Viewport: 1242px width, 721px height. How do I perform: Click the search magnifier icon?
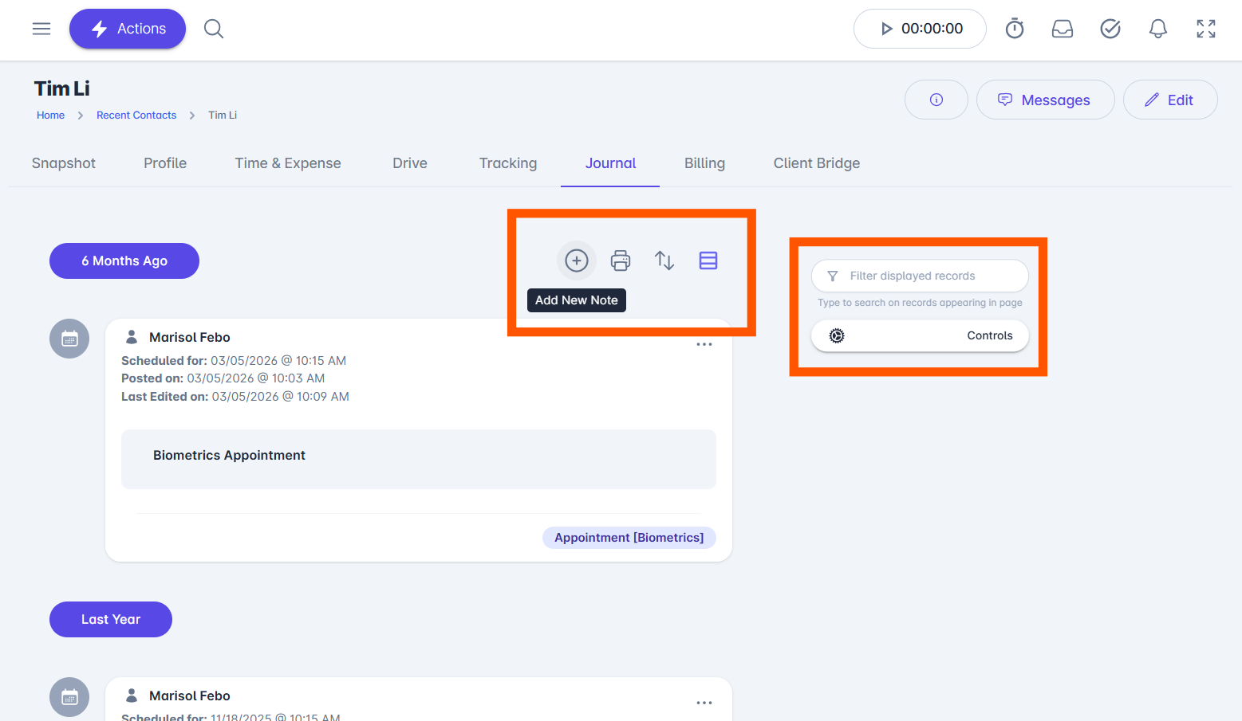pos(214,29)
